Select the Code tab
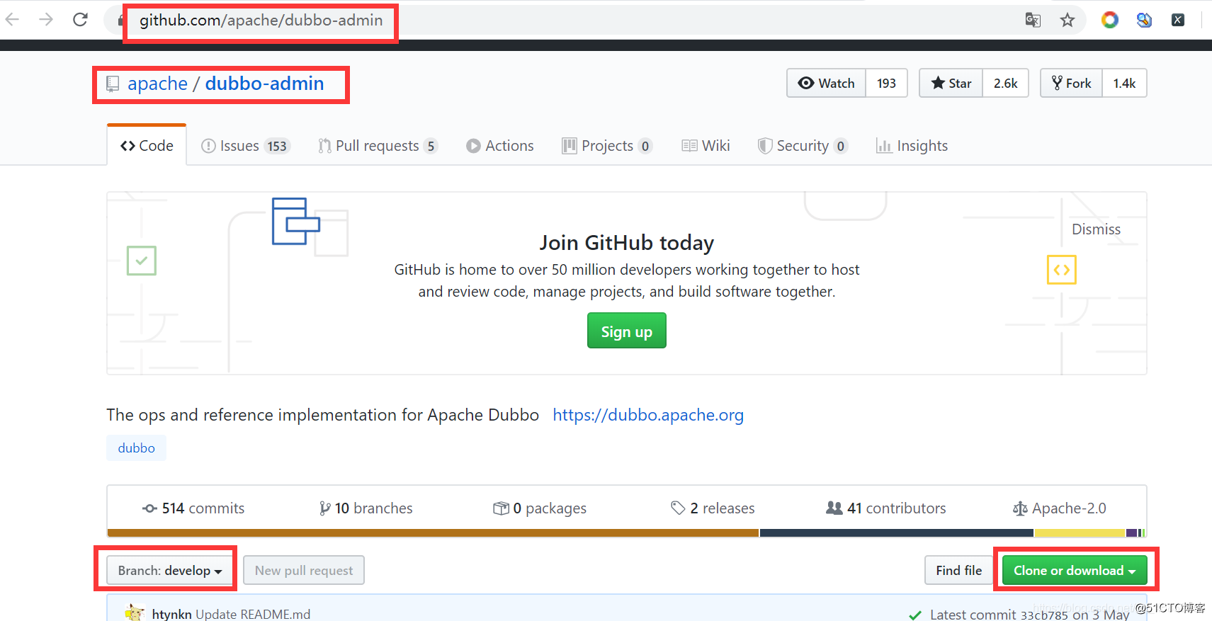Screen dimensions: 1212x621 coord(147,145)
